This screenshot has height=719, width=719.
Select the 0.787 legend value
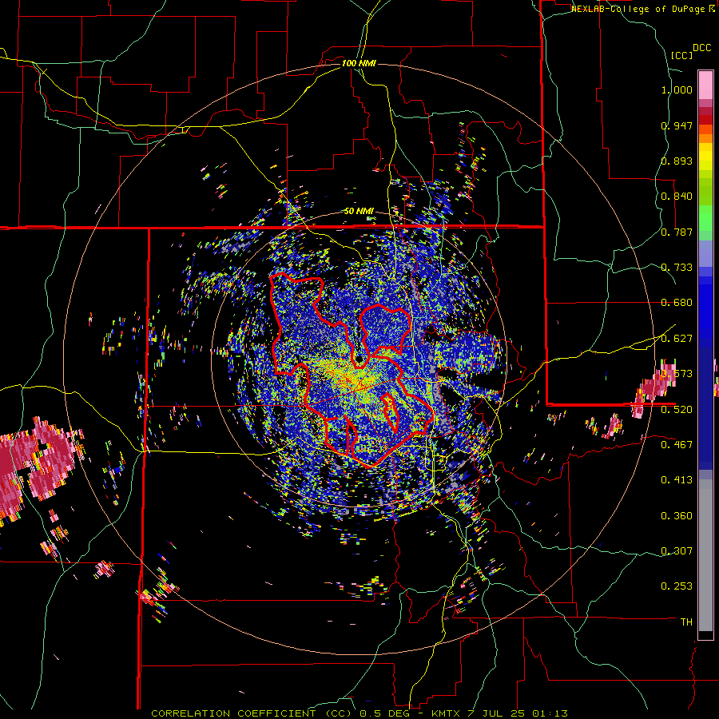[677, 232]
